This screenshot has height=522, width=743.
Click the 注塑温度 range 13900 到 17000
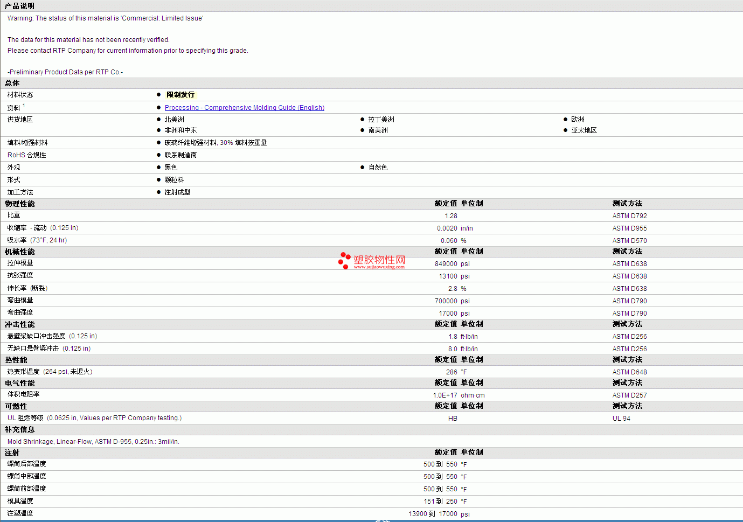(x=433, y=514)
